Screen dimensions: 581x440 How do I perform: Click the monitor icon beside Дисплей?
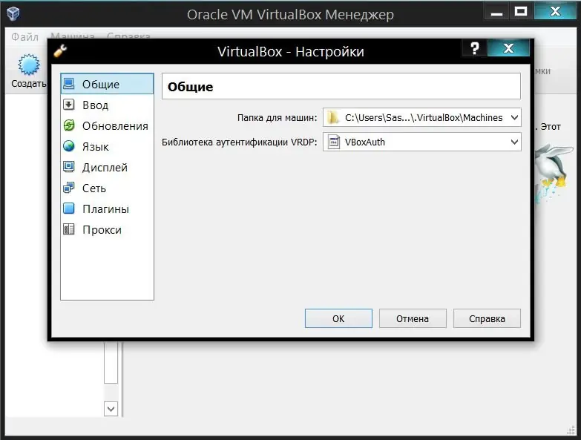69,167
